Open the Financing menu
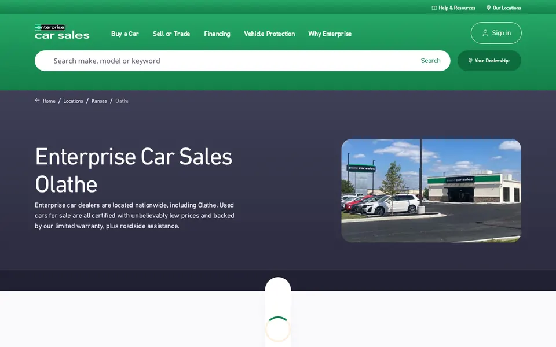Screen dimensions: 556x347 217,34
